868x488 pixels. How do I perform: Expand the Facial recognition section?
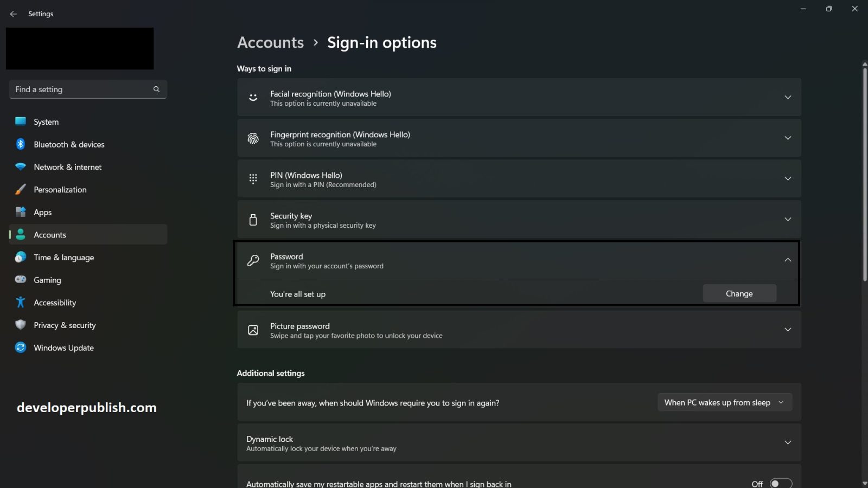tap(788, 97)
